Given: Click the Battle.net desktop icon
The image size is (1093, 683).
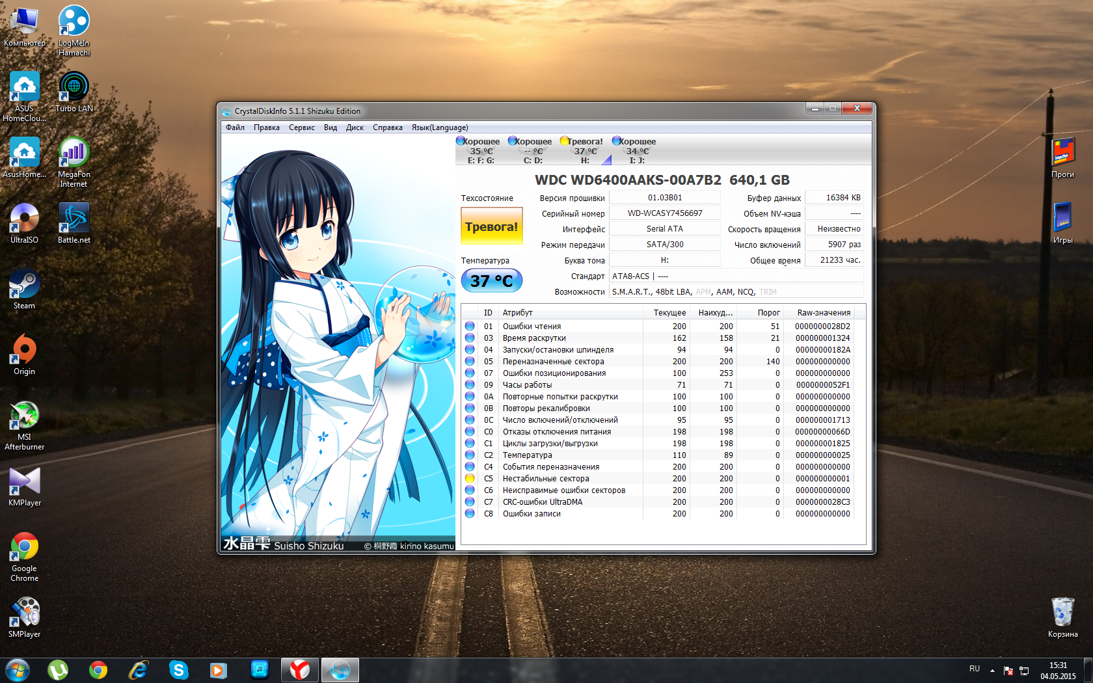Looking at the screenshot, I should coord(74,223).
